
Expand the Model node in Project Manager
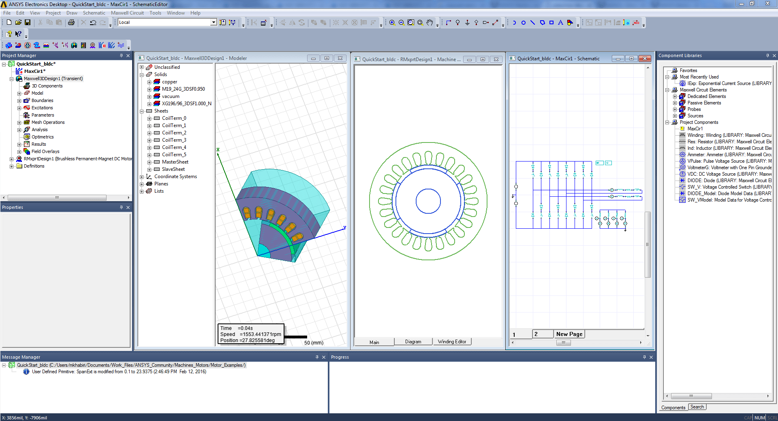click(19, 93)
